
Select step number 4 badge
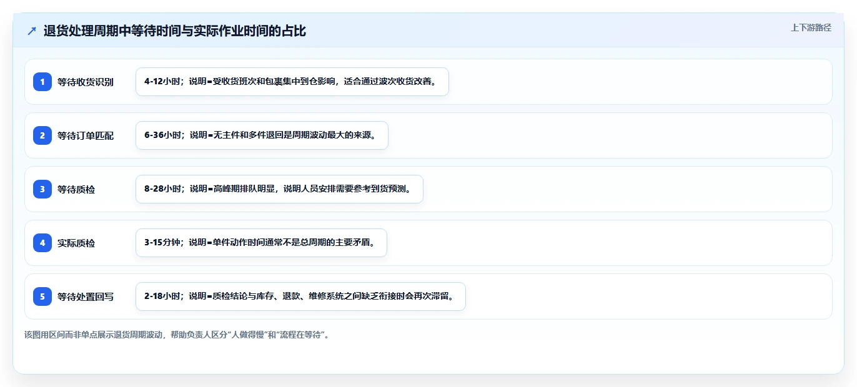tap(42, 243)
